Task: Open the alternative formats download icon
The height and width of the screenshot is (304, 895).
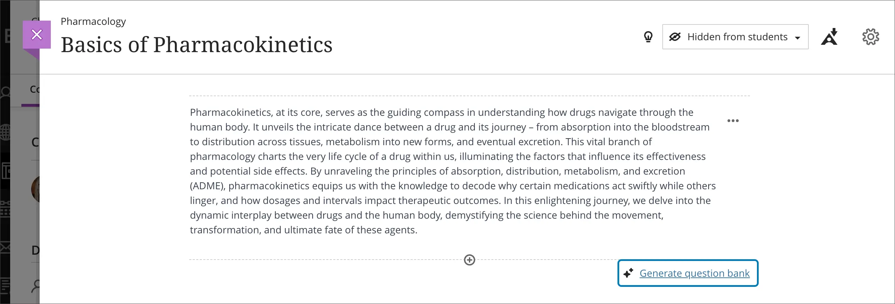Action: pyautogui.click(x=829, y=37)
